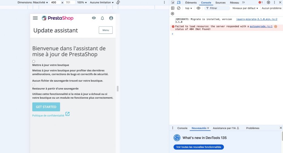Viewport: 283px width, 153px height.
Task: Open the Aucune limitation throttling dropdown
Action: 102,3
